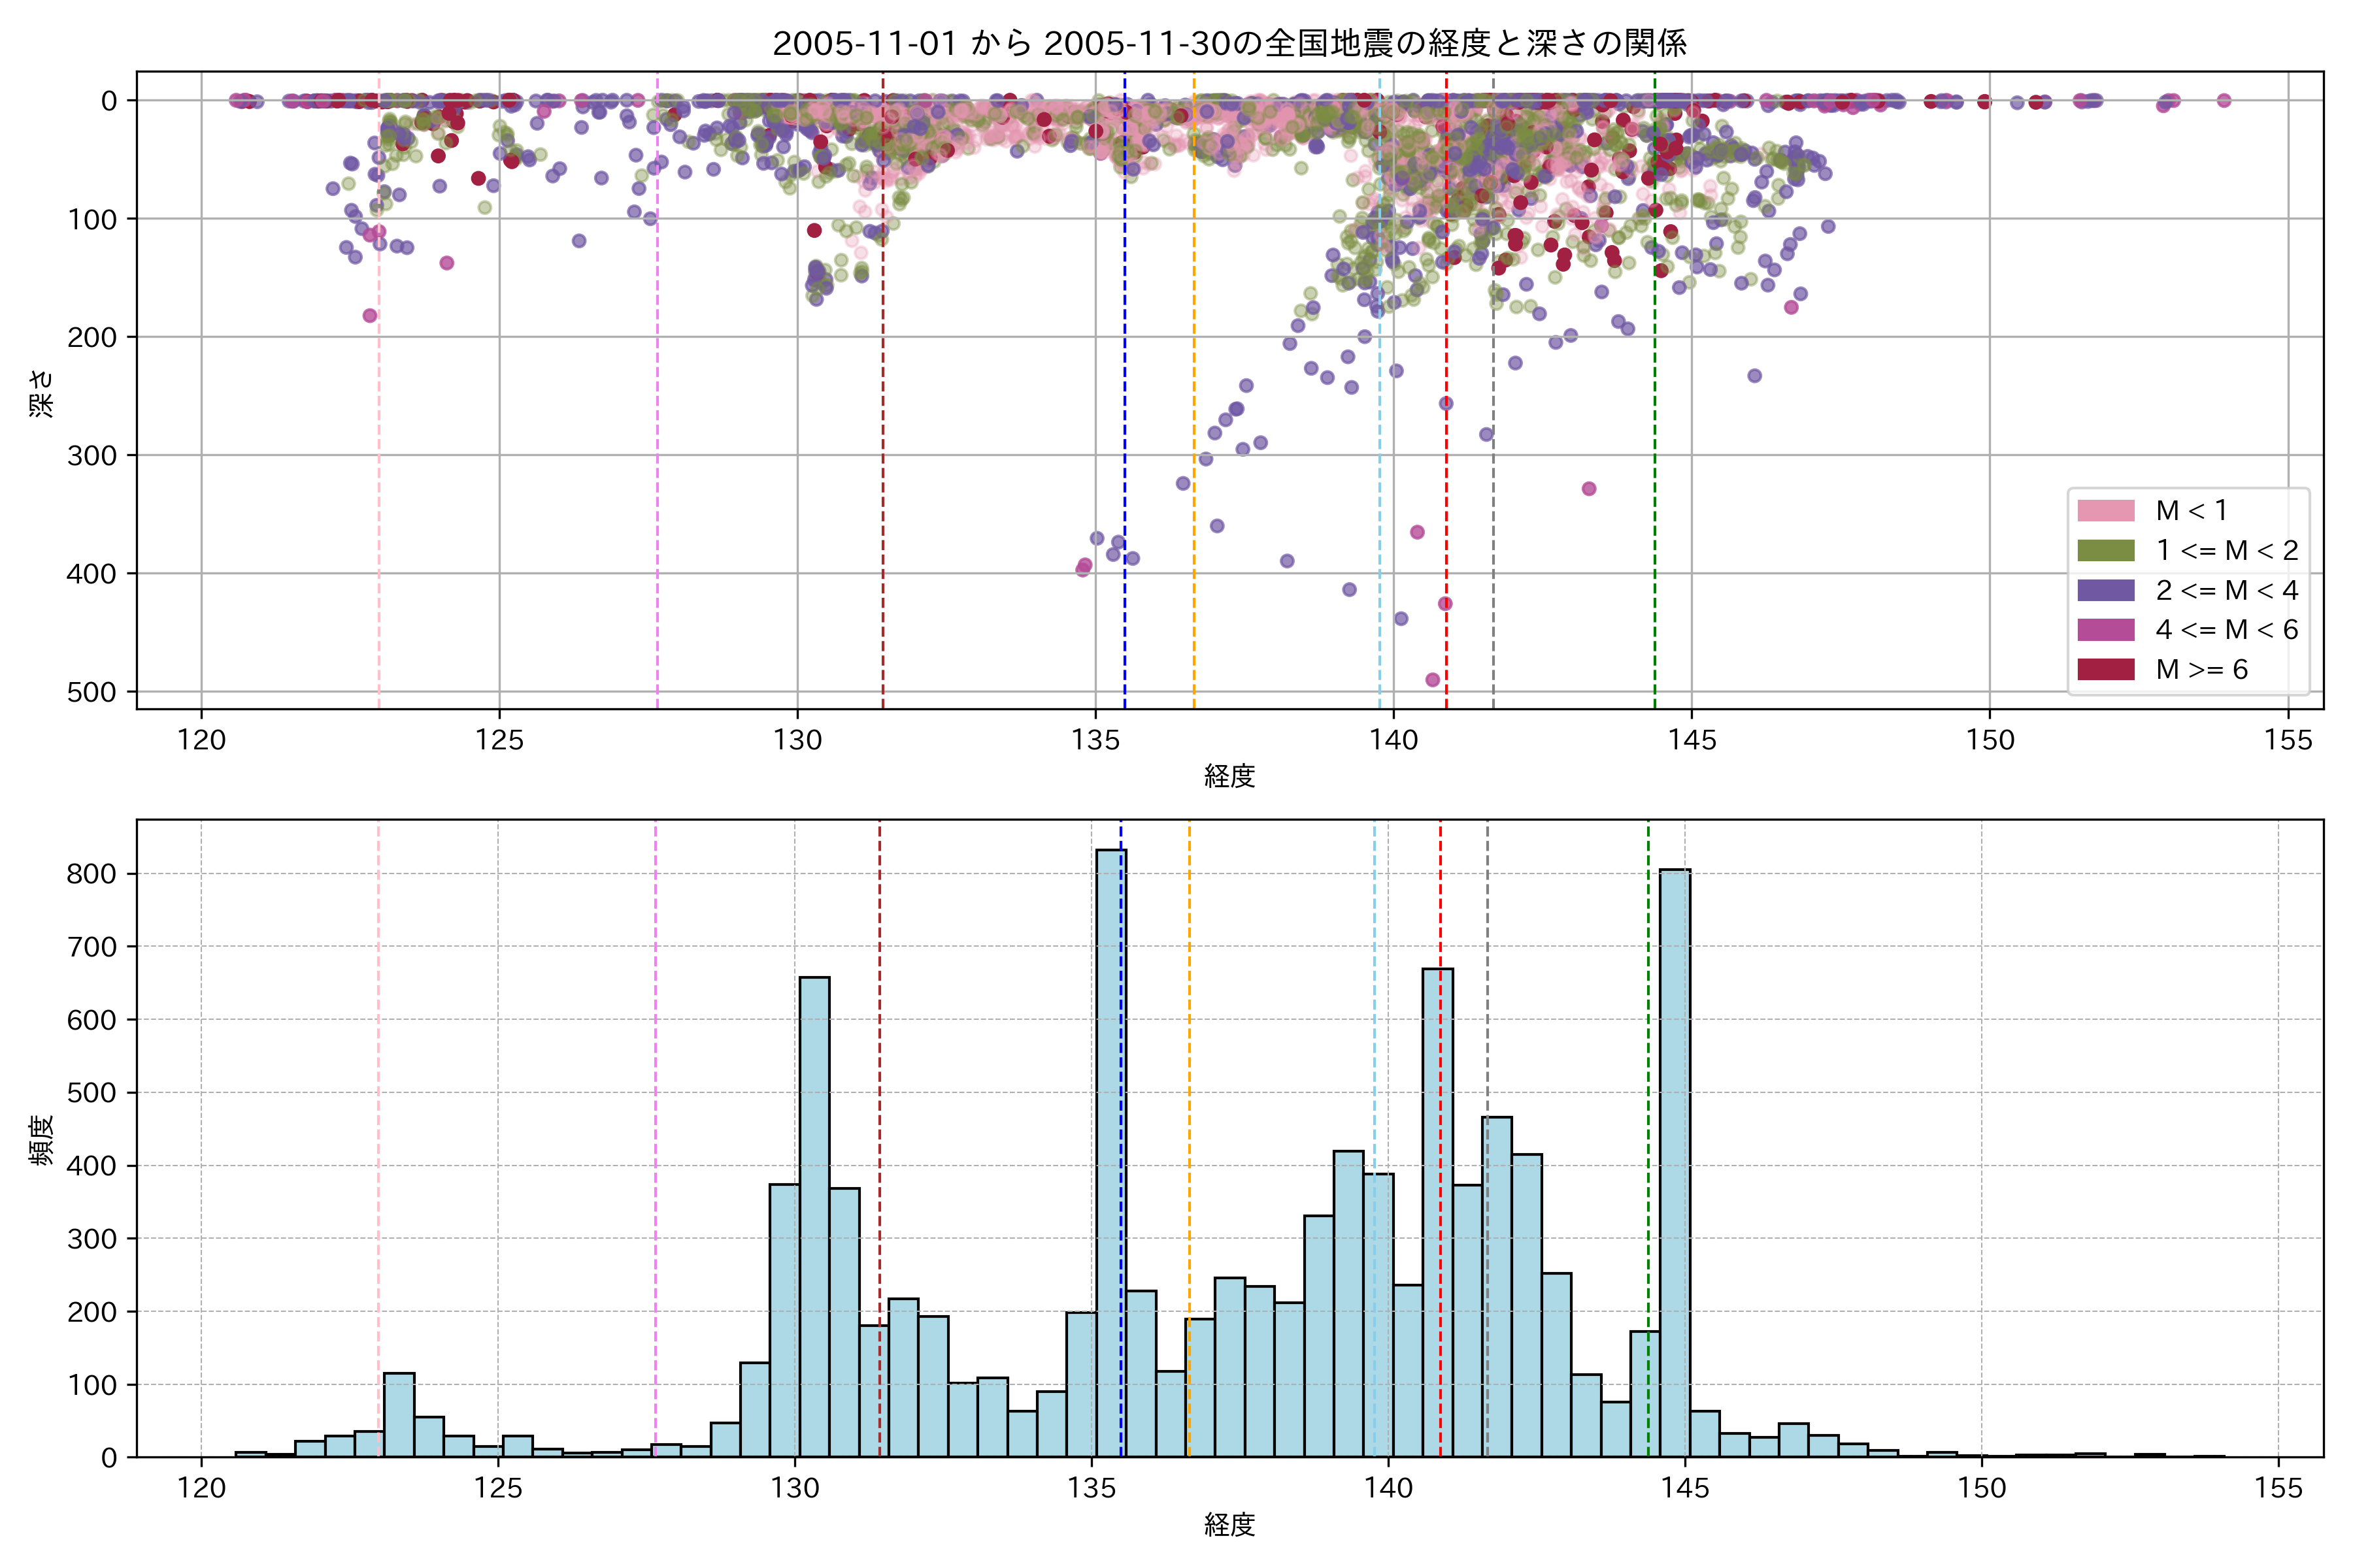Click the magenta 4 <= M < 6 legend swatch
This screenshot has height=1568, width=2353.
point(2105,630)
